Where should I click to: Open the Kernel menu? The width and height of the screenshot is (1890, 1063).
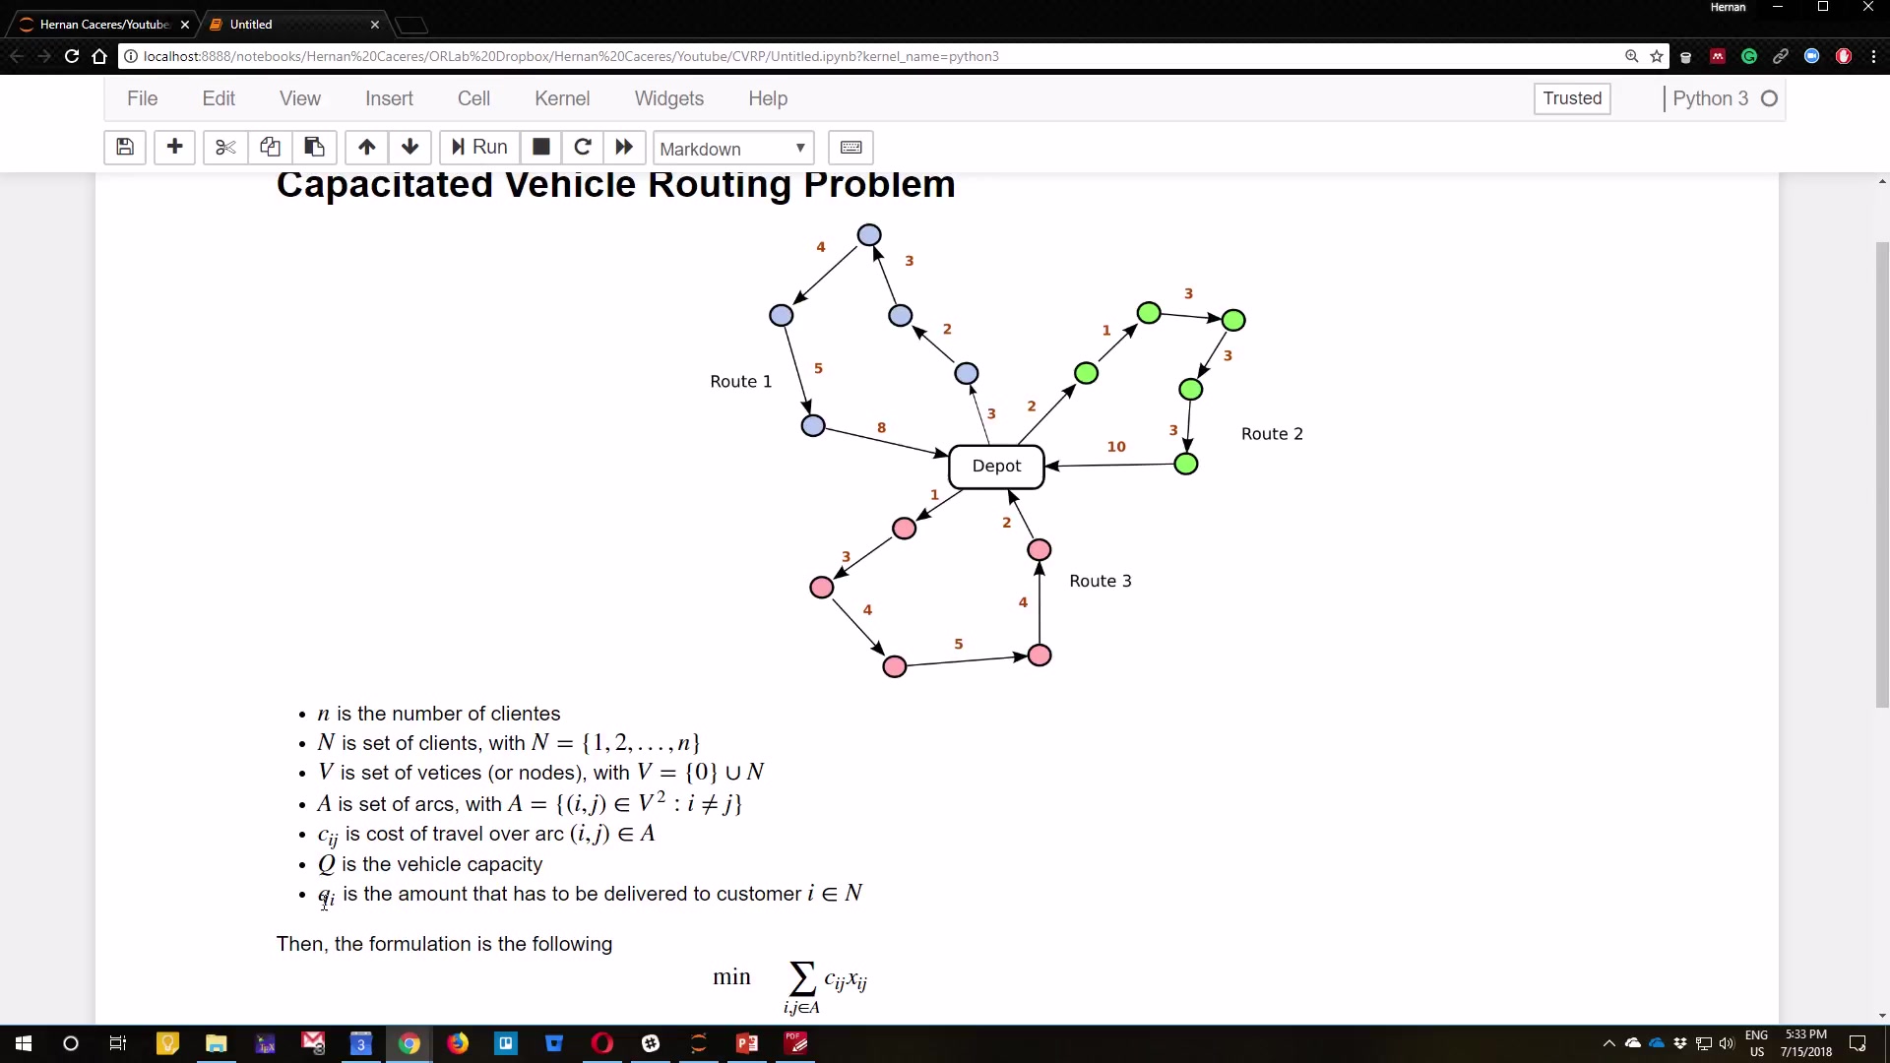tap(563, 97)
